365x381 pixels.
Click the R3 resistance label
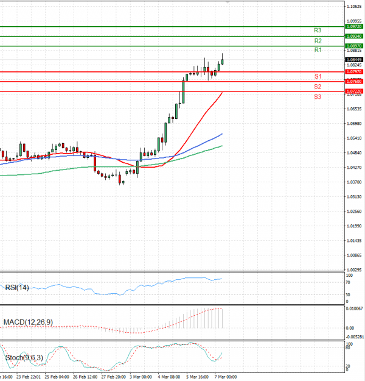318,30
